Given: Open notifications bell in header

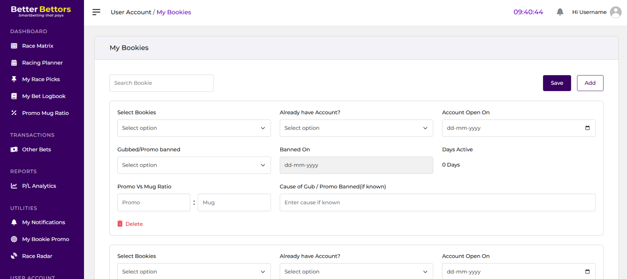Looking at the screenshot, I should pos(560,12).
